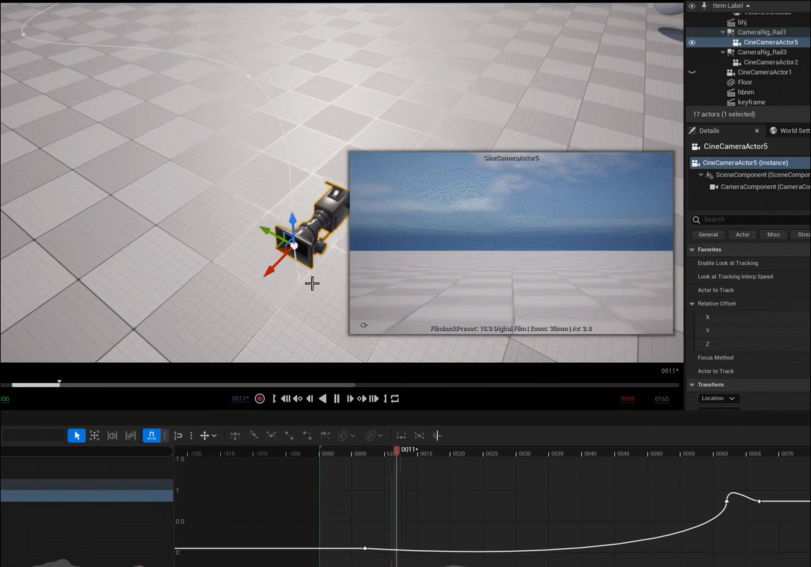The image size is (811, 567).
Task: Click the visibility column header eye
Action: pos(692,6)
